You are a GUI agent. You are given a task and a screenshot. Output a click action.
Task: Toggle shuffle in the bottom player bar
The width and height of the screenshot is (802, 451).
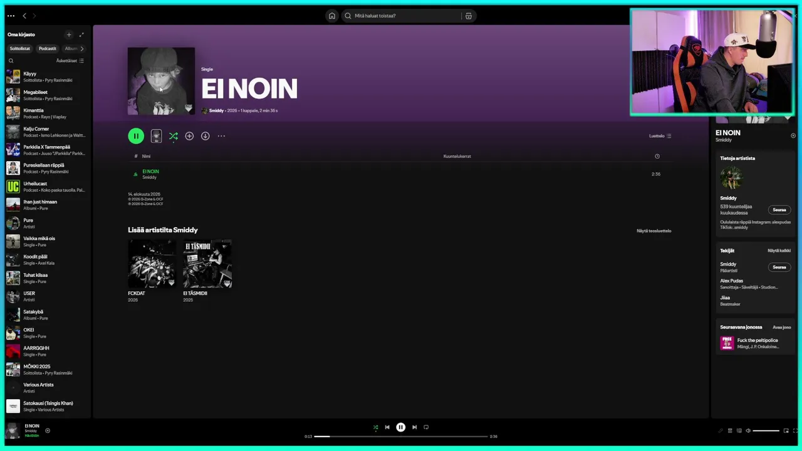[375, 427]
